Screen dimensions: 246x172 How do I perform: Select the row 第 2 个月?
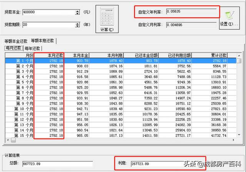click(121, 66)
